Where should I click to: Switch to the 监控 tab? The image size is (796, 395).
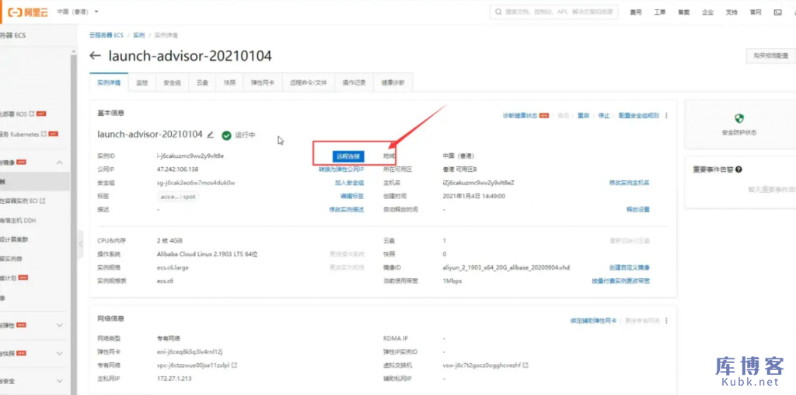[142, 82]
